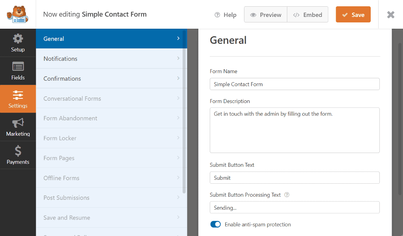Select the Settings sliders icon
This screenshot has height=236, width=403.
[x=18, y=95]
